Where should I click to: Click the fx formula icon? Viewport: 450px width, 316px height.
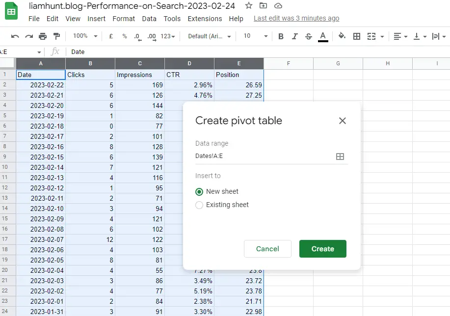click(x=55, y=52)
